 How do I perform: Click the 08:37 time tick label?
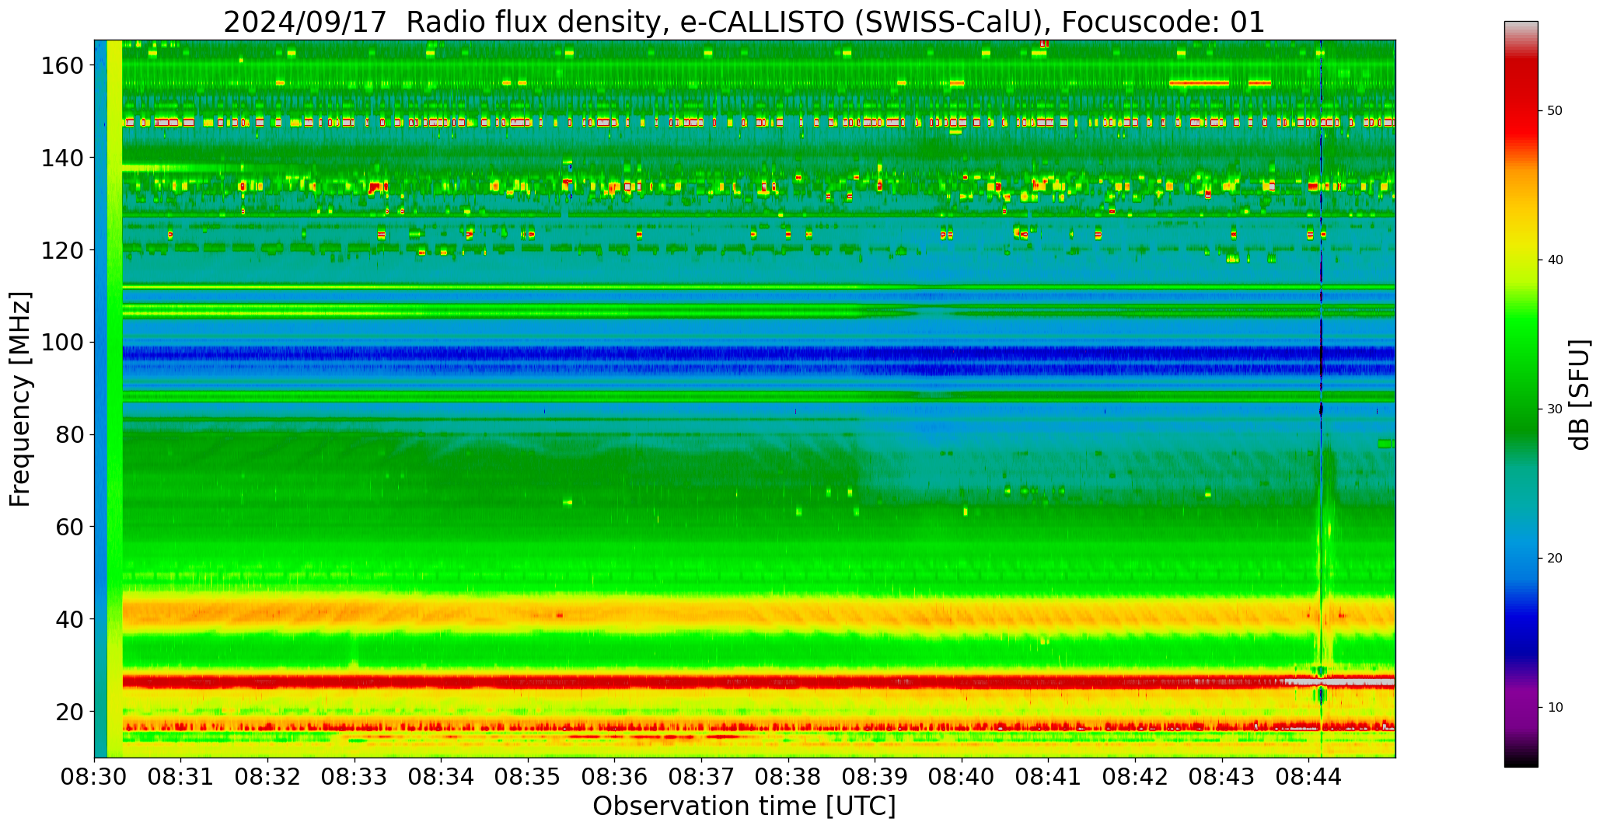[x=701, y=776]
